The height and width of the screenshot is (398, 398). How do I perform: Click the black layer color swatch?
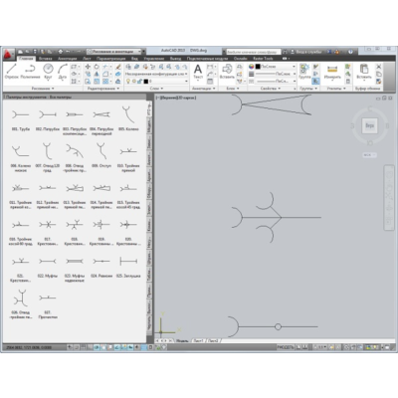tap(146, 81)
